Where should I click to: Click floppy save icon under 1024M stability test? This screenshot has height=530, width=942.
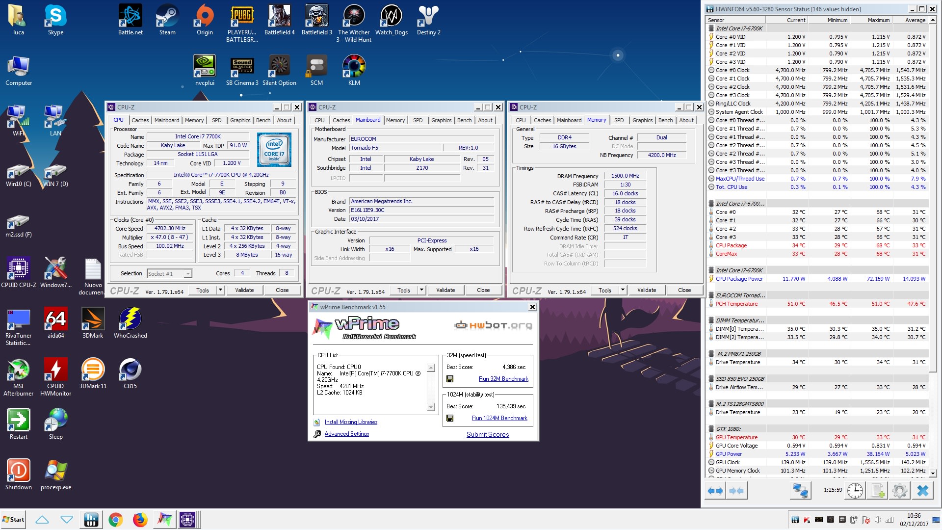tap(450, 418)
